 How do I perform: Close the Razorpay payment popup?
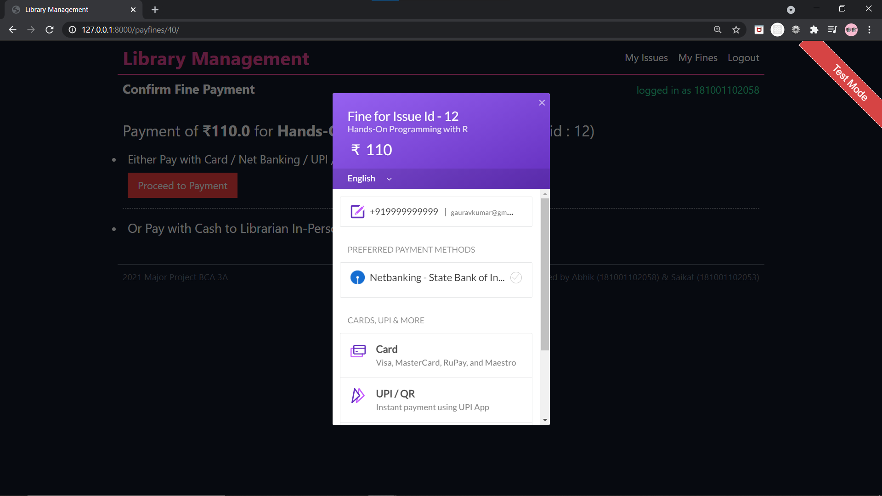click(542, 103)
